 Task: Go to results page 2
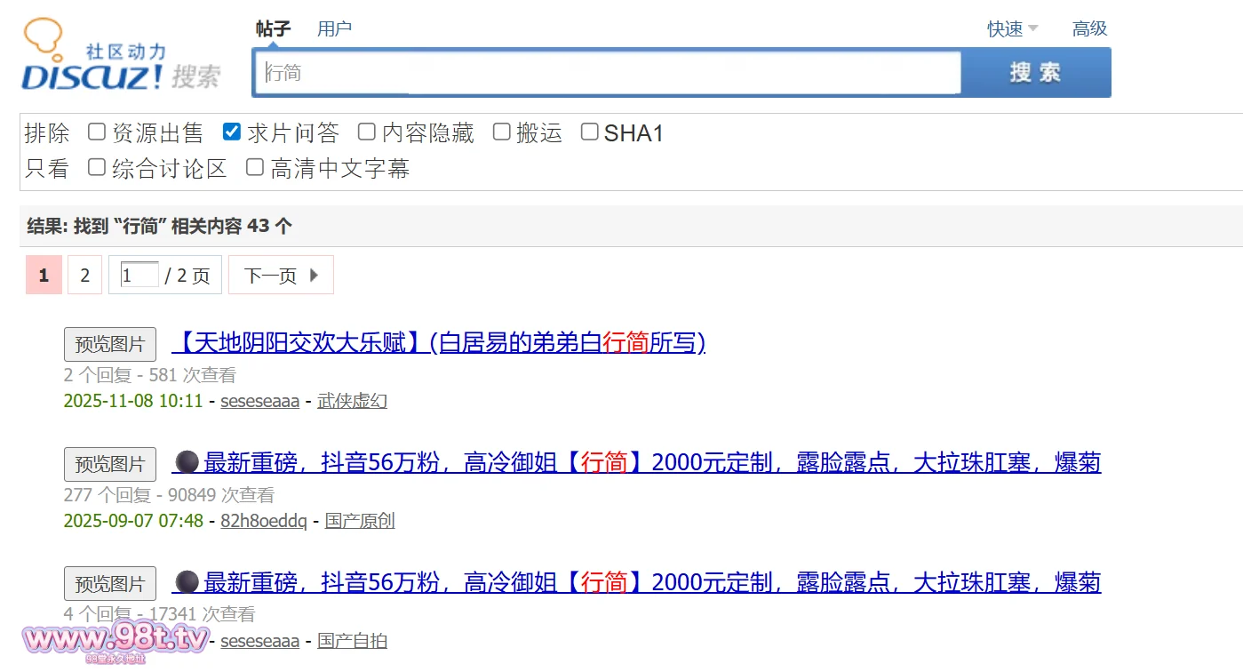pos(85,276)
